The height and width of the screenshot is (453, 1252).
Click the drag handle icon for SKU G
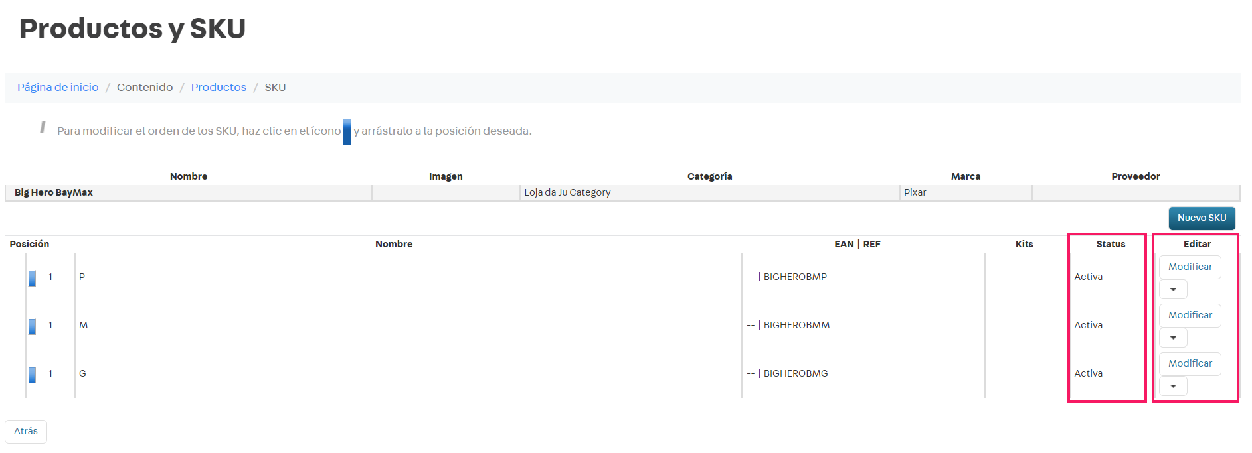[x=32, y=375]
